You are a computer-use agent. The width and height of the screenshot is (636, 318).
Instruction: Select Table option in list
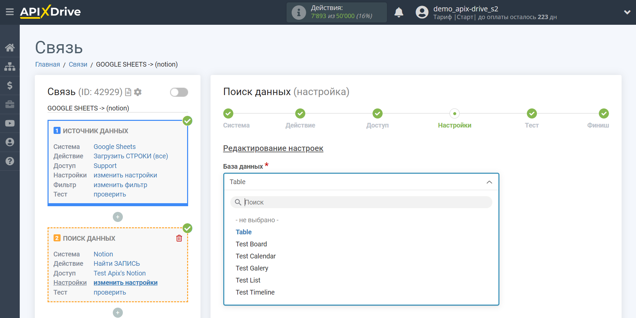(x=244, y=232)
